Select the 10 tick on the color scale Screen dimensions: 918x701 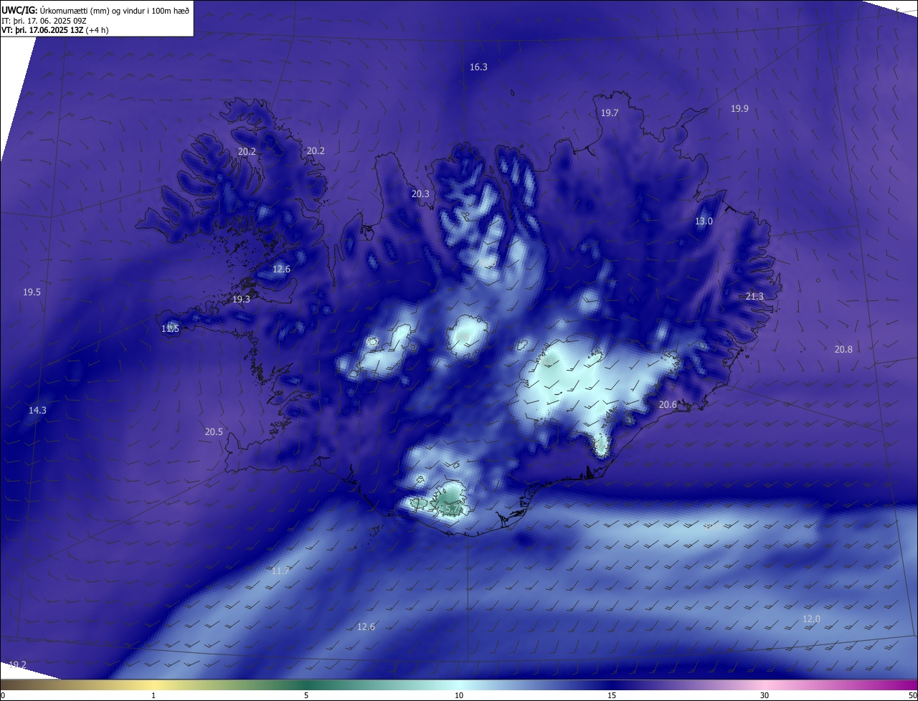[x=459, y=695]
